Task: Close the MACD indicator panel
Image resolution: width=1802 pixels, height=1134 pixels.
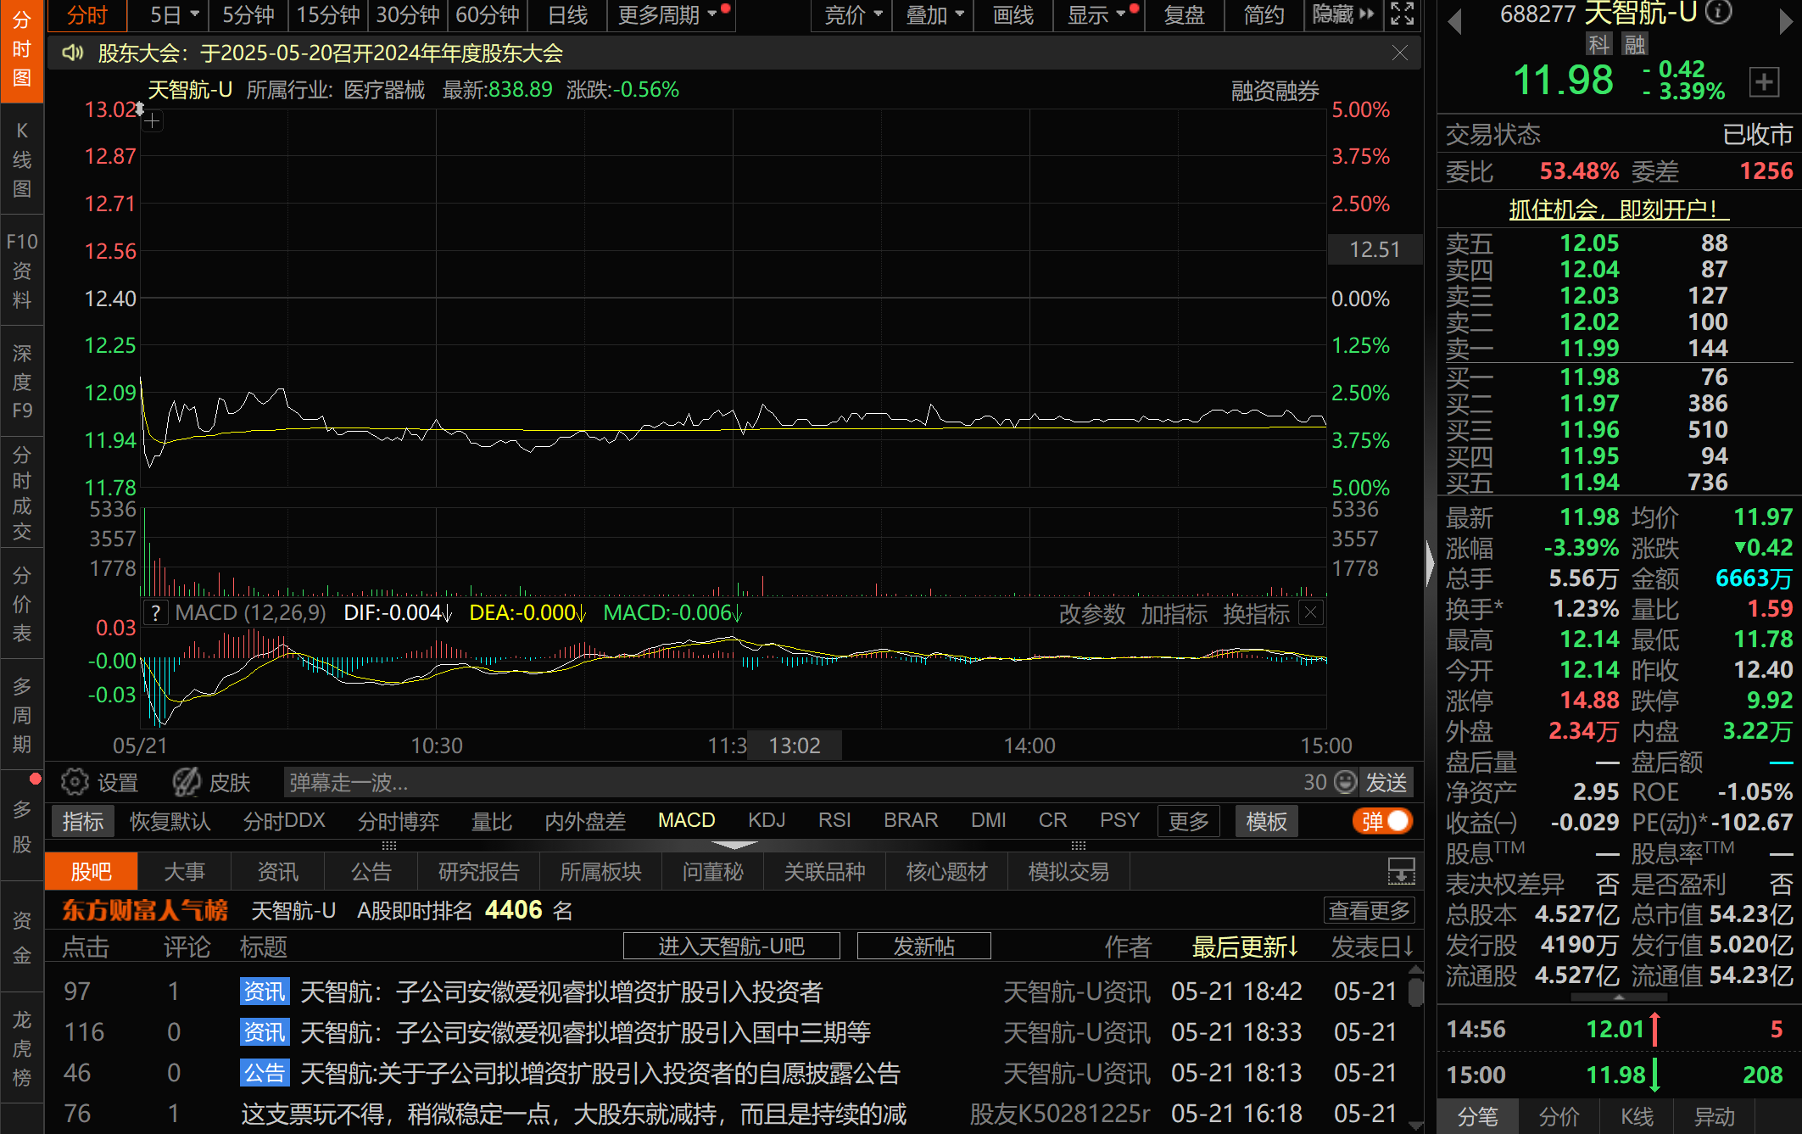Action: 1311,612
